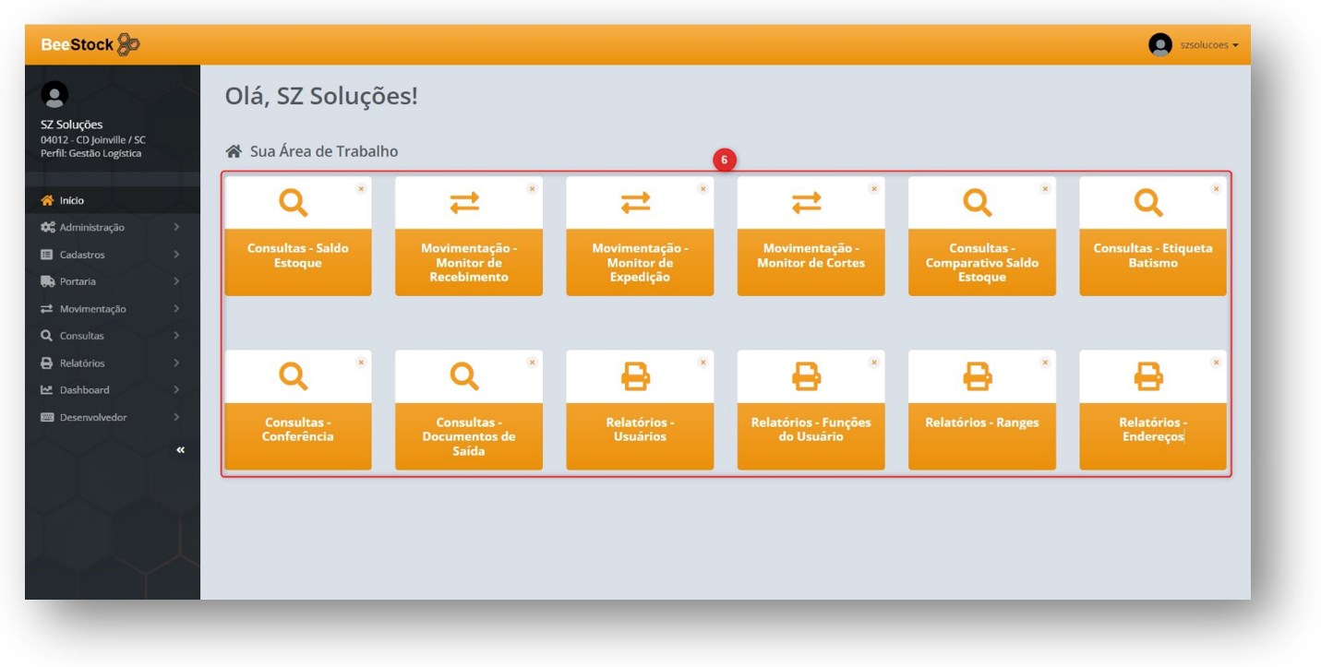Open the Relatórios - Usuários printer icon
This screenshot has width=1321, height=667.
point(635,375)
